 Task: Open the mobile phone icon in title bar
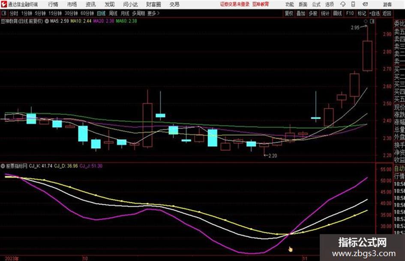pos(353,4)
